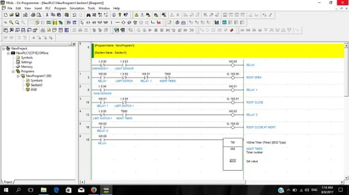Collapse the NewPLC1[CP1E] Offline node
The image size is (349, 195).
[8, 53]
